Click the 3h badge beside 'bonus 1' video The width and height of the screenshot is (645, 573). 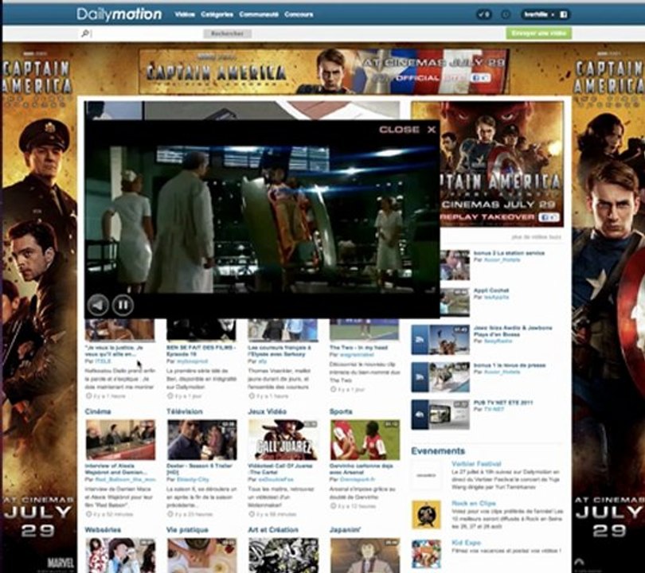coord(420,377)
